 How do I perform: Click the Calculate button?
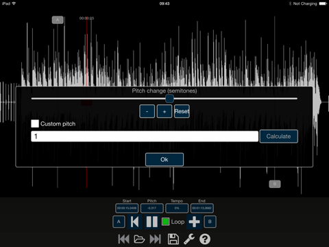(x=279, y=137)
